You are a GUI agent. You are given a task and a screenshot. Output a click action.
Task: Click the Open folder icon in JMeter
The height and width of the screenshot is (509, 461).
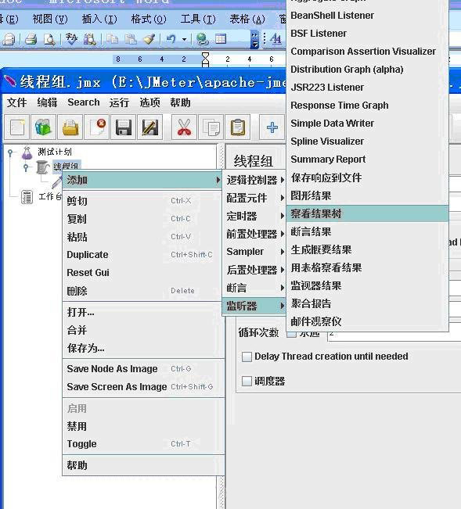[70, 127]
